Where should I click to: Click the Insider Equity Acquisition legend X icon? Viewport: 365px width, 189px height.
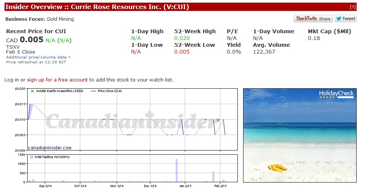point(32,91)
